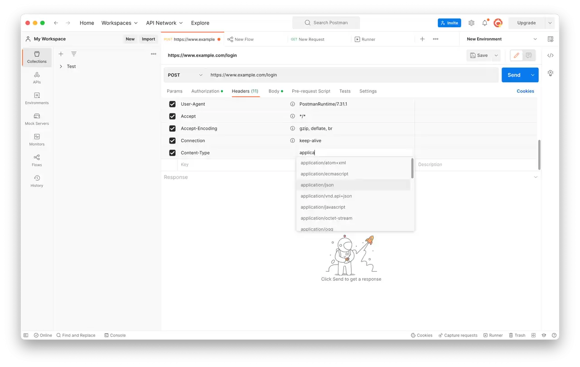Open the Mock Servers sidebar panel
This screenshot has height=367, width=580.
click(x=37, y=119)
